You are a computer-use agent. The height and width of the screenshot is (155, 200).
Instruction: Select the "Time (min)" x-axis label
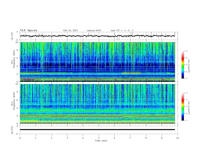101,141
